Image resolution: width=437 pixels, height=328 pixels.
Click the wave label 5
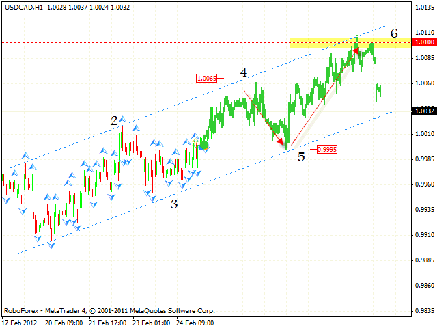coord(301,157)
